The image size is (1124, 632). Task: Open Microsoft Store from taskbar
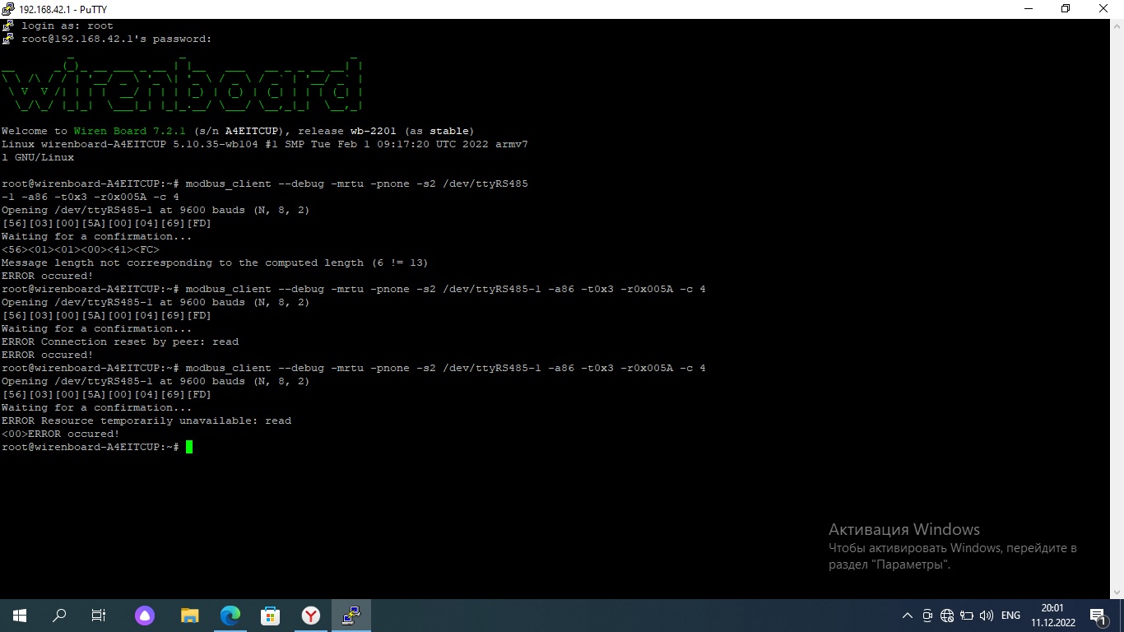270,616
